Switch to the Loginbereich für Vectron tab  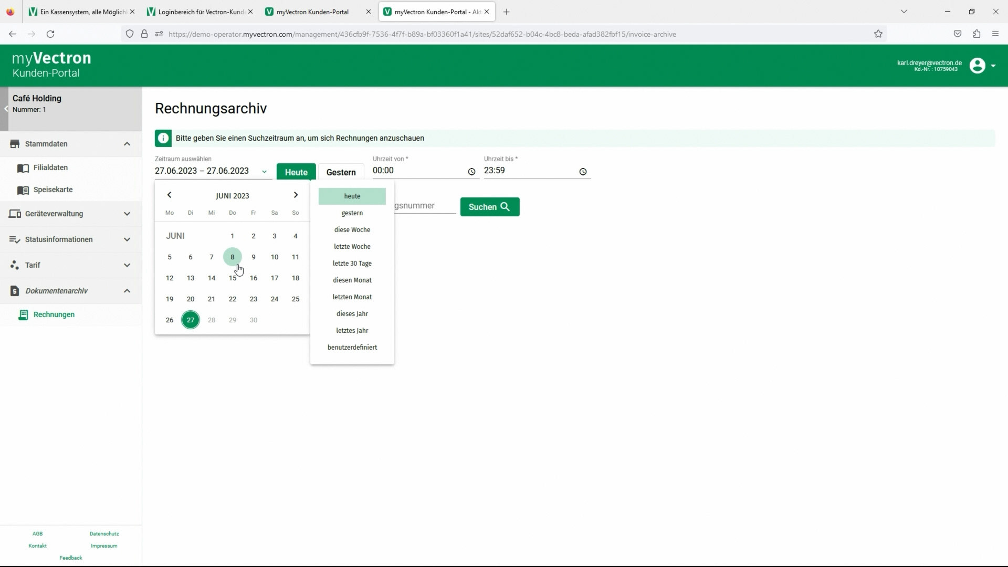199,12
